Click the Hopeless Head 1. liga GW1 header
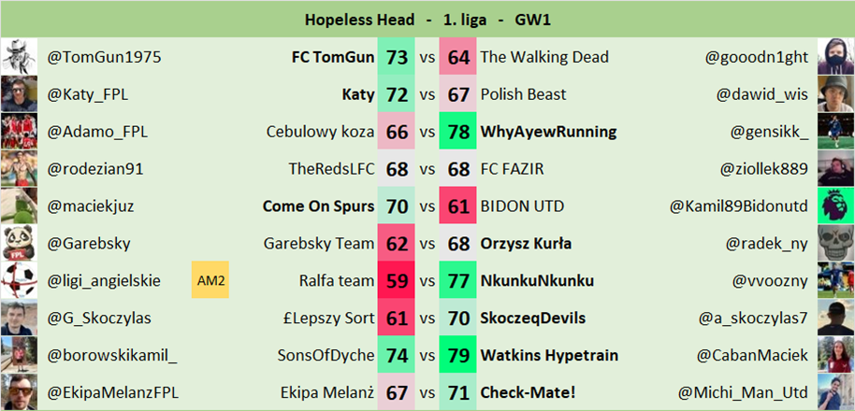The height and width of the screenshot is (411, 855). click(x=427, y=19)
